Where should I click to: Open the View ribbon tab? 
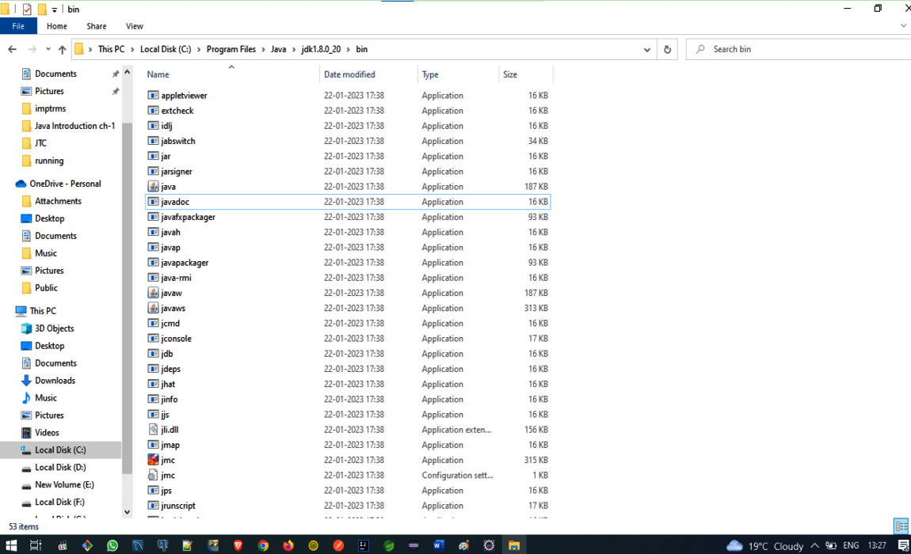[135, 26]
